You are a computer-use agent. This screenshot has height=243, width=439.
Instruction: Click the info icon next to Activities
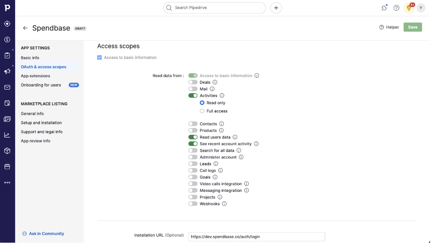point(222,96)
